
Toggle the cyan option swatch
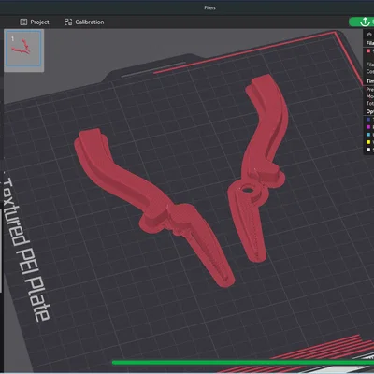pyautogui.click(x=368, y=135)
